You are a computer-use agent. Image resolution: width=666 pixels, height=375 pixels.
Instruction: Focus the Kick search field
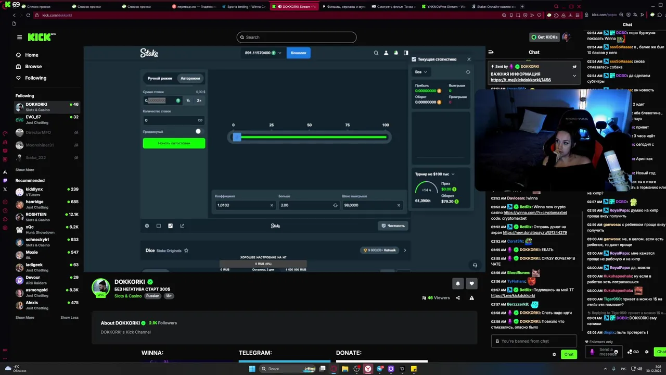point(297,37)
